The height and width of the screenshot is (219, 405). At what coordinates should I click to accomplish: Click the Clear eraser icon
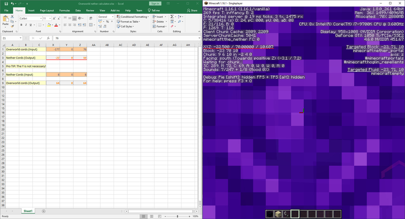172,27
